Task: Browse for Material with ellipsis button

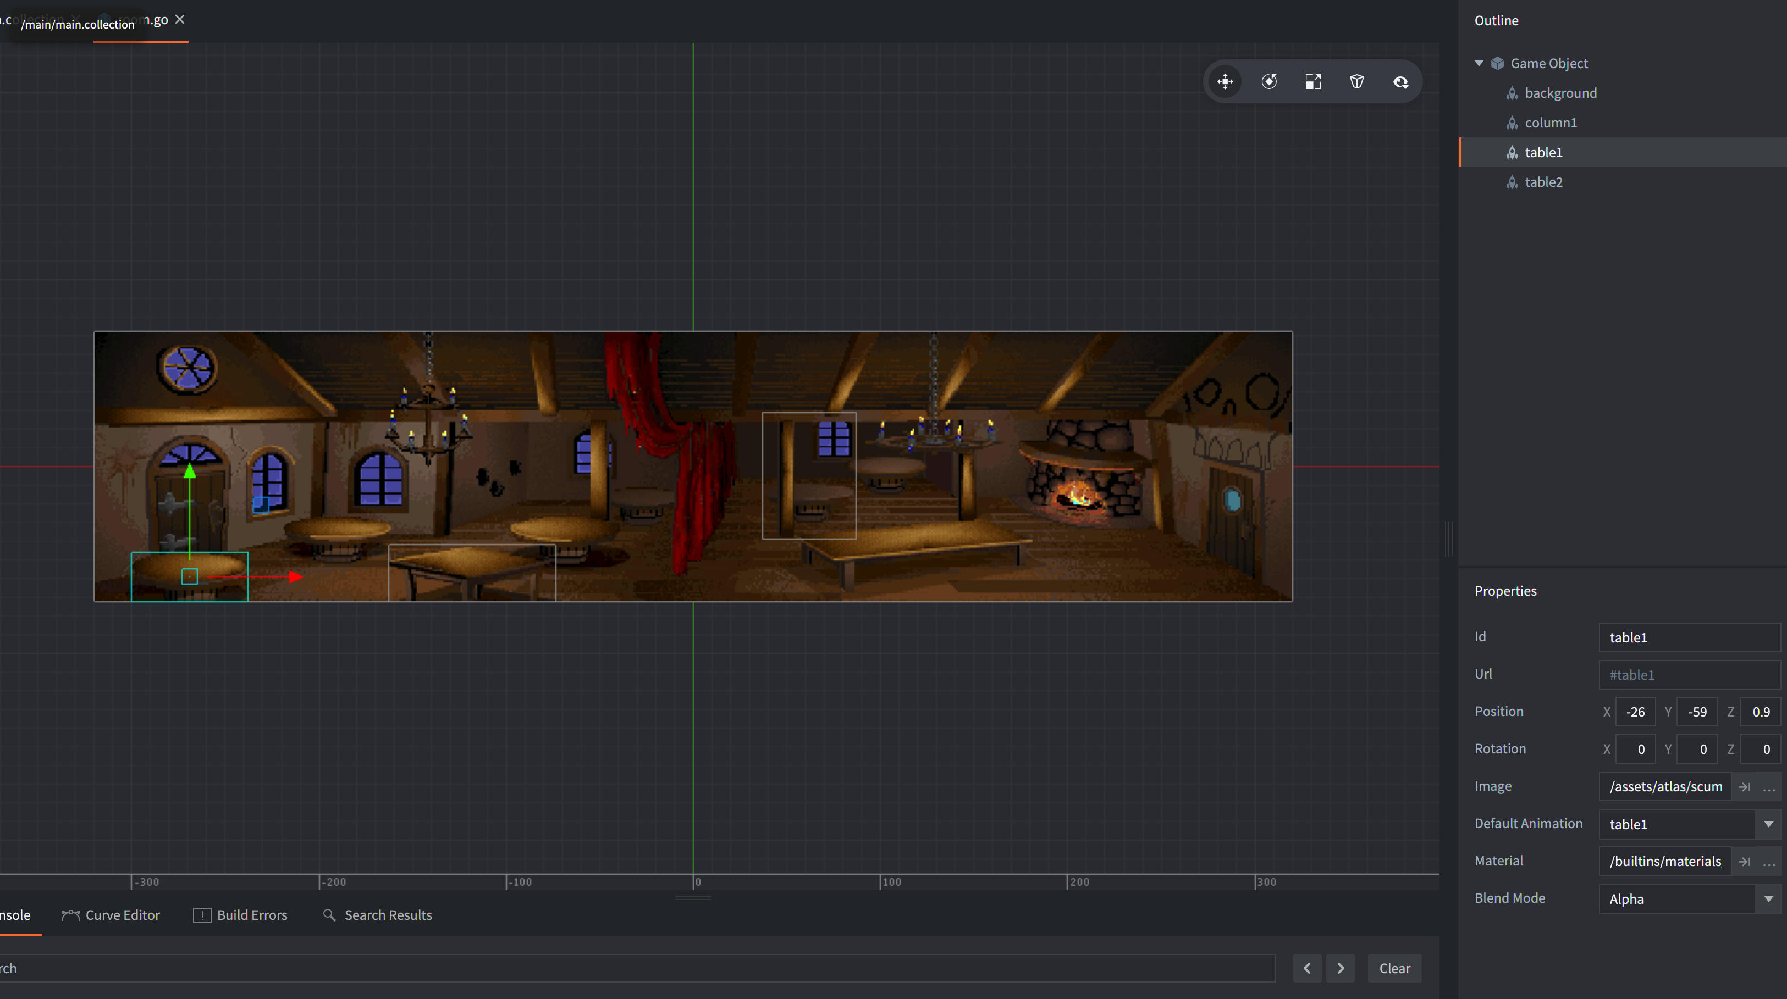Action: 1768,862
